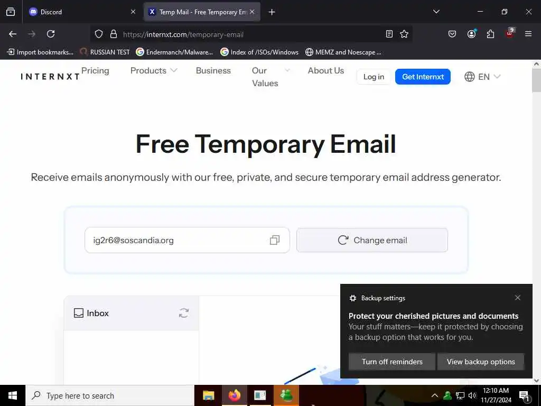Open the Pocket save icon
541x406 pixels.
tap(452, 34)
